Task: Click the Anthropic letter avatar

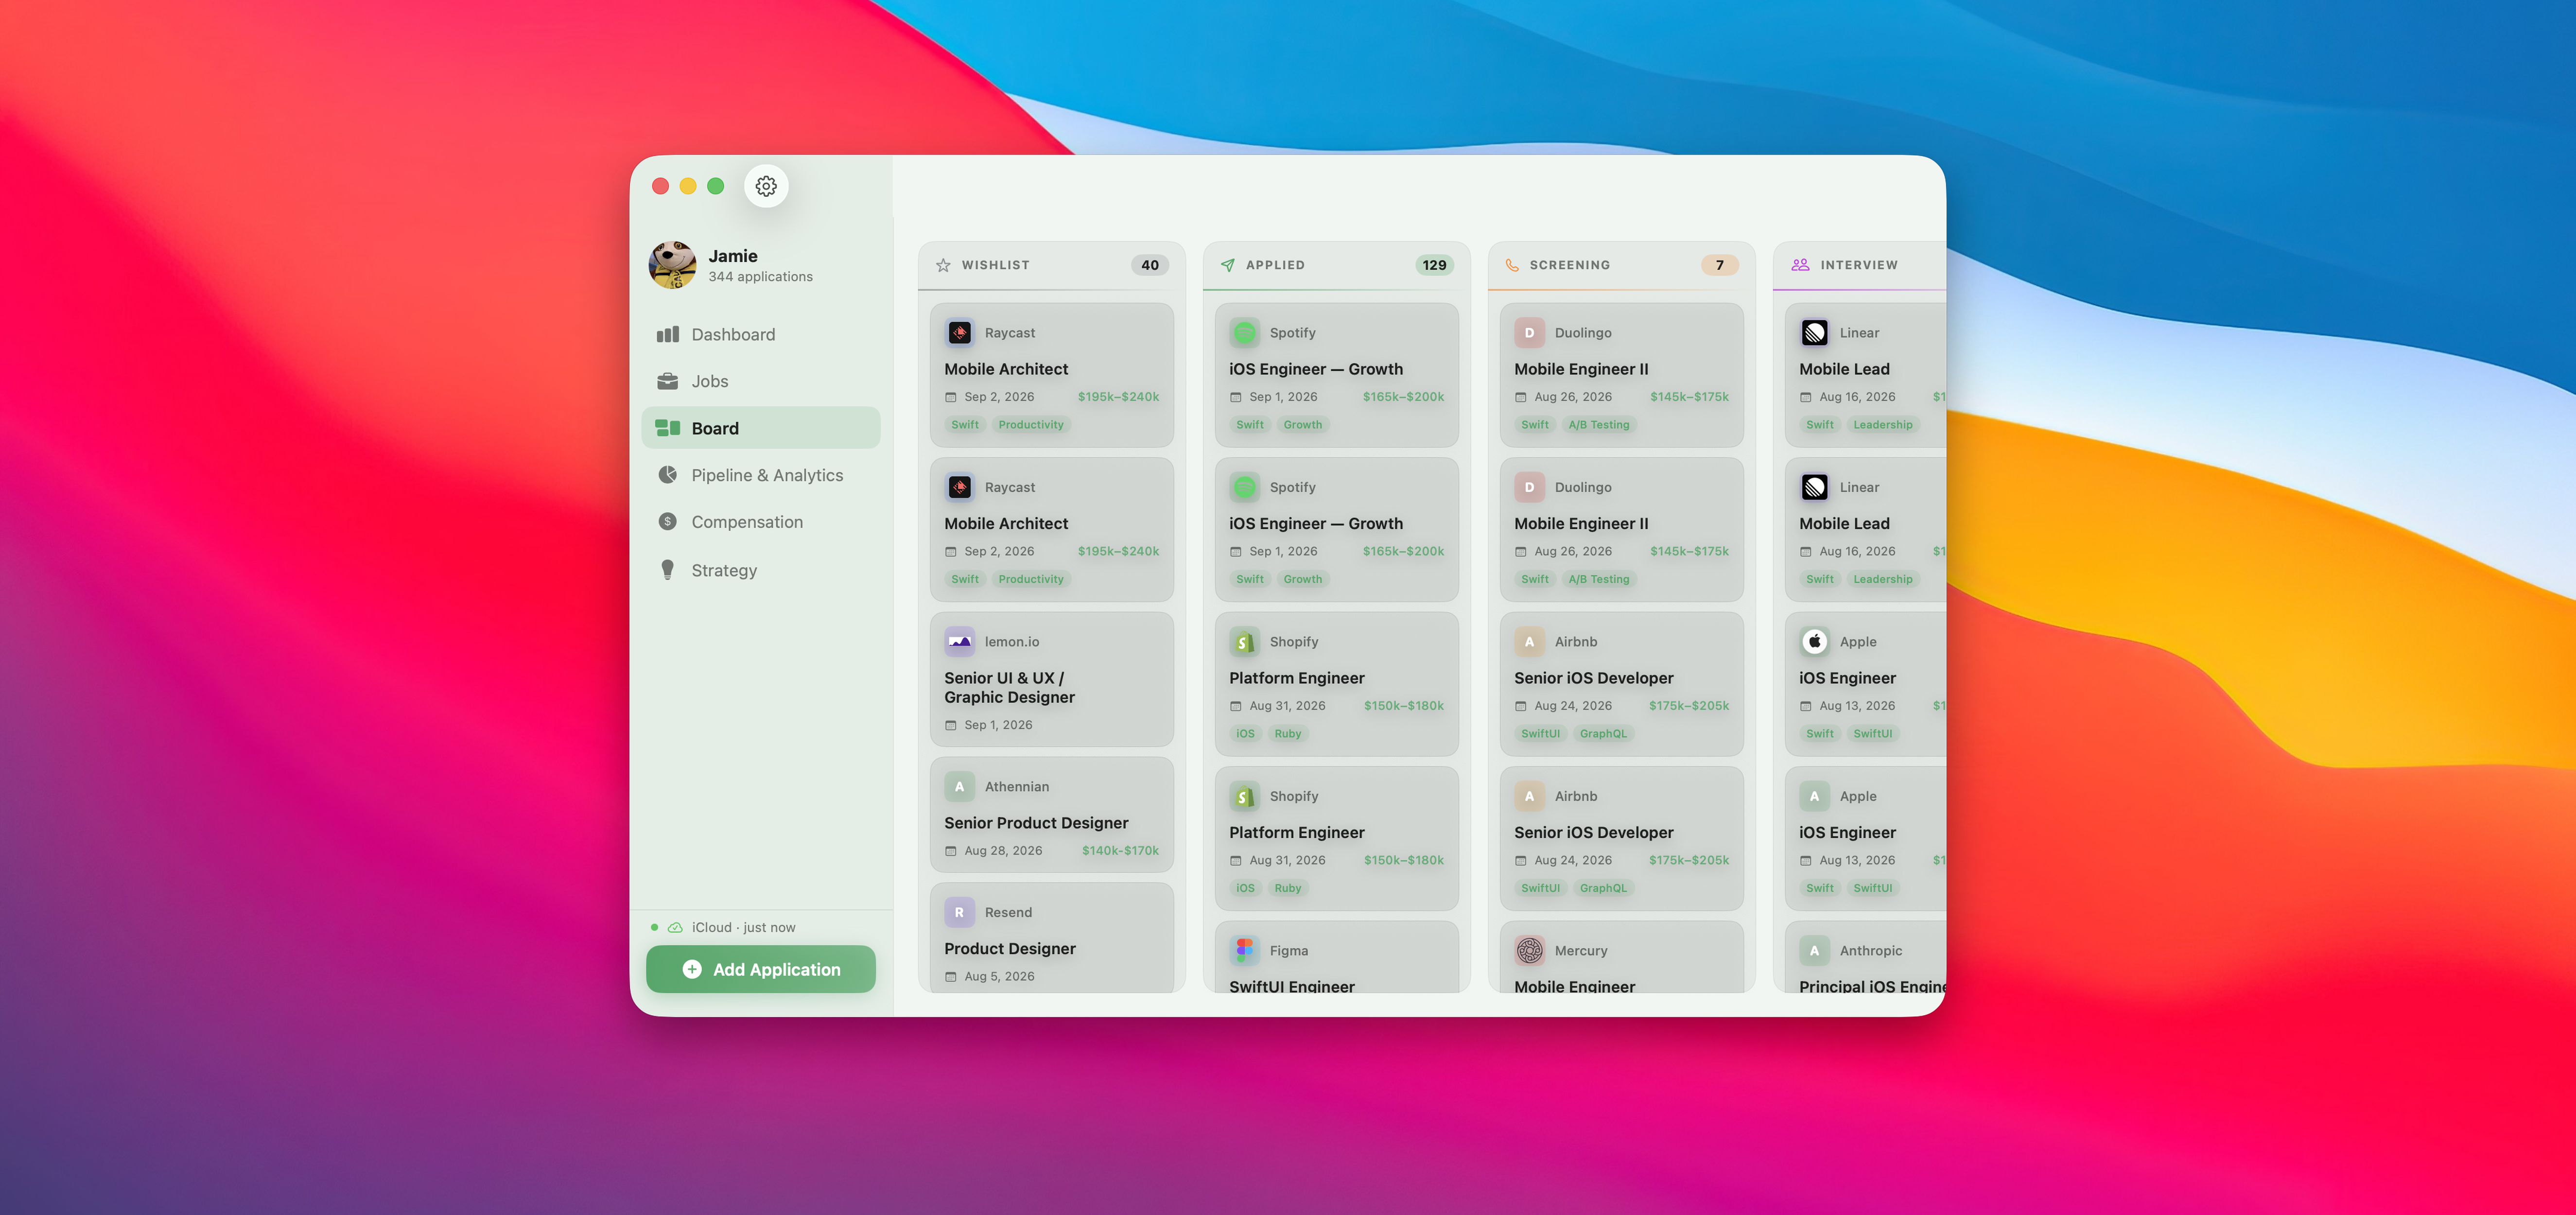Action: click(1815, 950)
